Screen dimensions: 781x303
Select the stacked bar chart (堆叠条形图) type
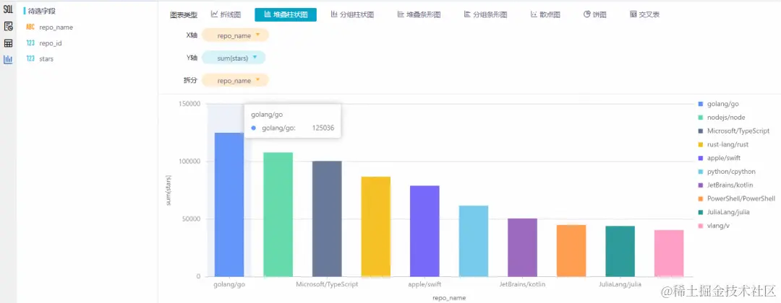(x=419, y=14)
